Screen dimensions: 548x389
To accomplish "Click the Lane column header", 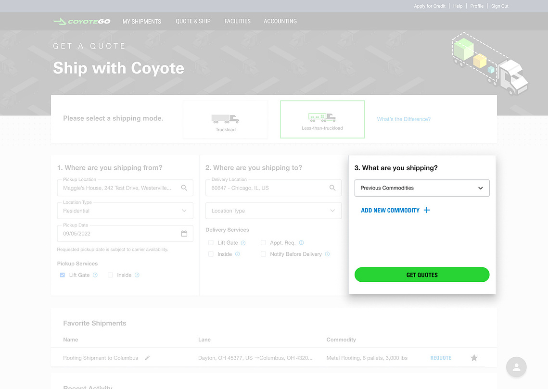I will tap(204, 340).
